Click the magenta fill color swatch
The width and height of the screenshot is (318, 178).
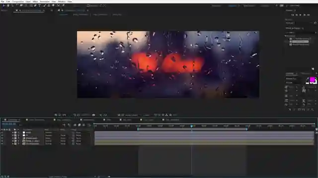coord(313,80)
